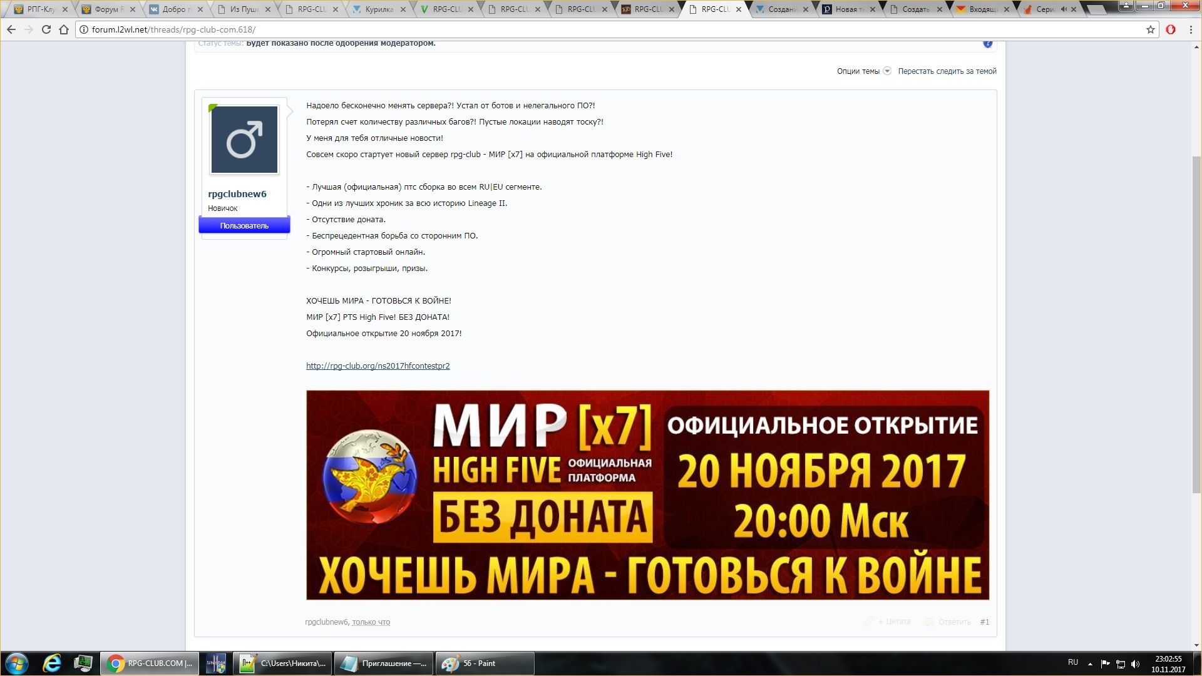The width and height of the screenshot is (1202, 676).
Task: Reload the current page
Action: click(46, 29)
